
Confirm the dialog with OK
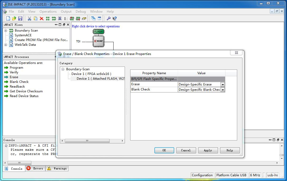pyautogui.click(x=164, y=150)
